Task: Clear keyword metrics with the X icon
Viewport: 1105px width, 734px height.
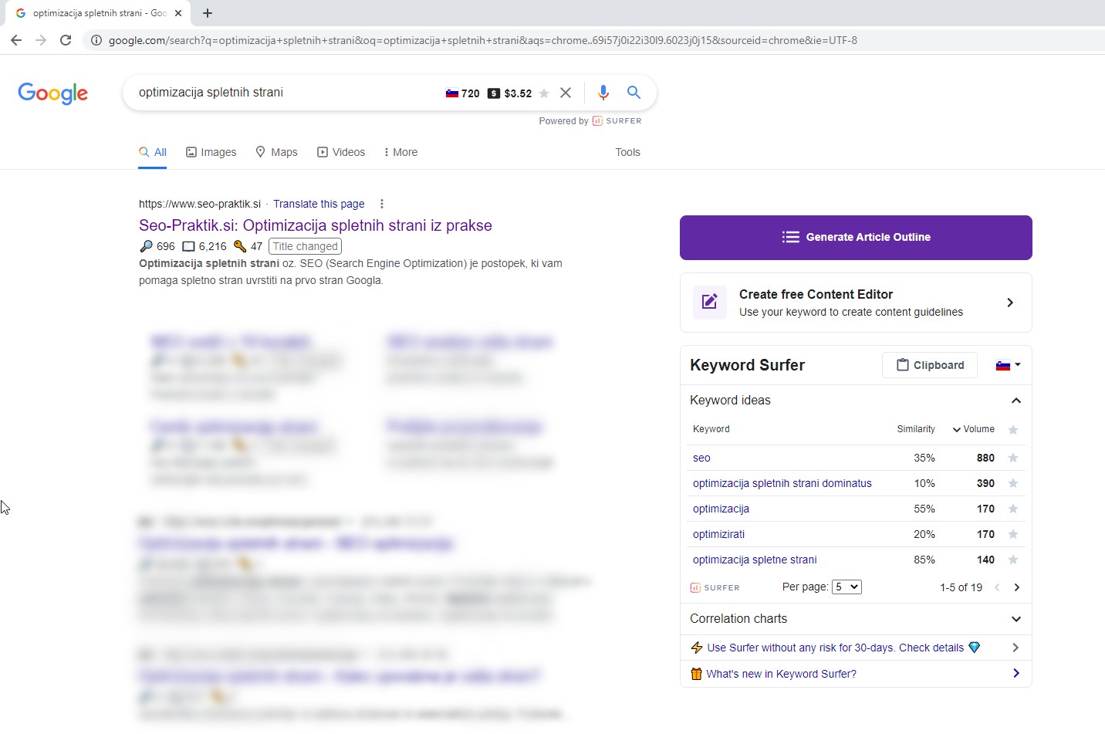Action: pyautogui.click(x=566, y=93)
